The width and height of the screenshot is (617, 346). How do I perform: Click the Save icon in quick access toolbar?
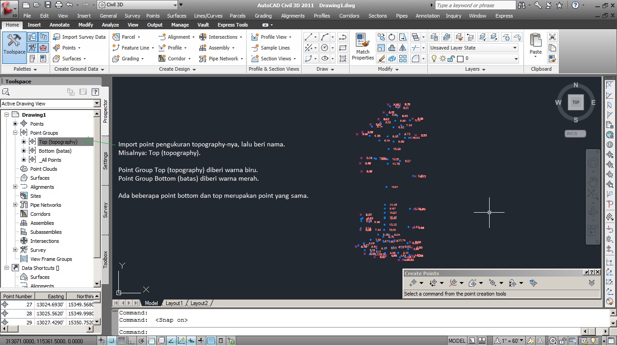[48, 5]
